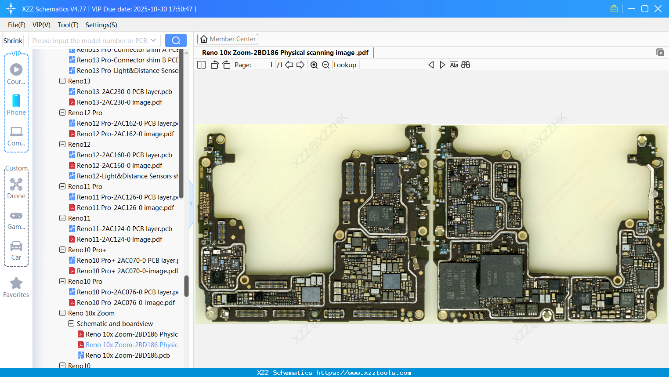Image resolution: width=669 pixels, height=377 pixels.
Task: Open the Settings(S) menu
Action: click(x=101, y=25)
